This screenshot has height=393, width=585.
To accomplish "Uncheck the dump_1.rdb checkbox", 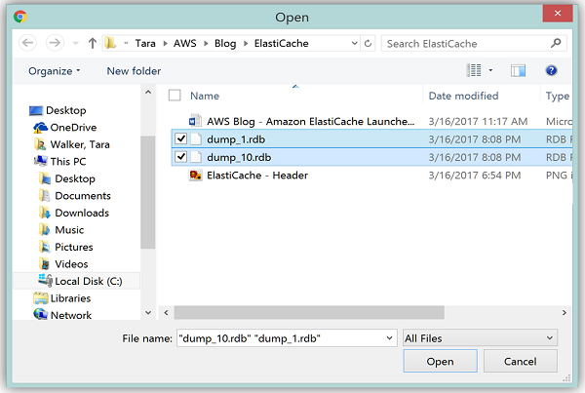I will tap(179, 138).
